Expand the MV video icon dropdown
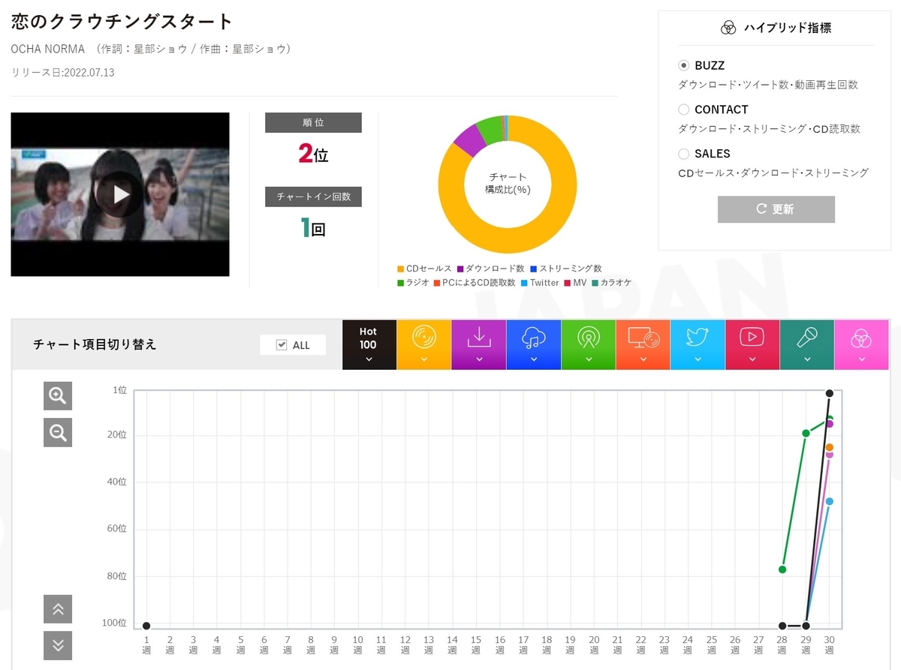 (x=752, y=344)
